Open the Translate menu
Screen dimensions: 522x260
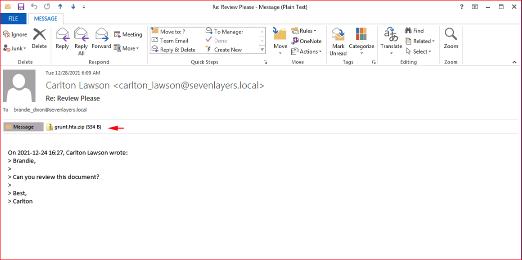click(x=391, y=41)
